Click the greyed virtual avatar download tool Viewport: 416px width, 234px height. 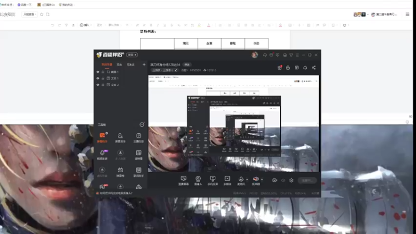click(x=102, y=172)
